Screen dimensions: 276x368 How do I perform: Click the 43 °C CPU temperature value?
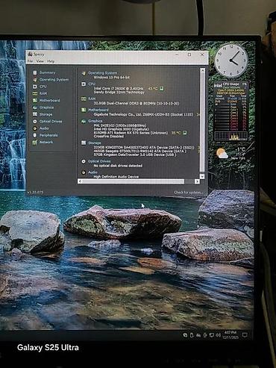click(153, 88)
